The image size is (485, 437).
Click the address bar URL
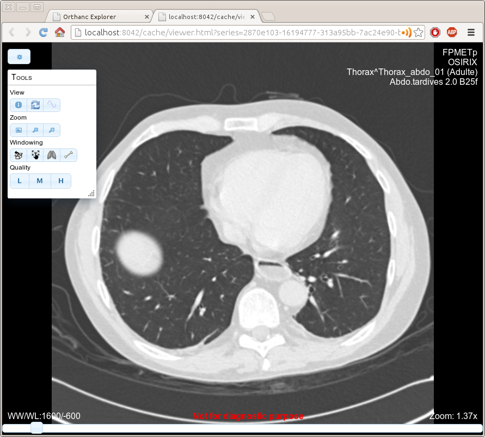click(x=242, y=33)
